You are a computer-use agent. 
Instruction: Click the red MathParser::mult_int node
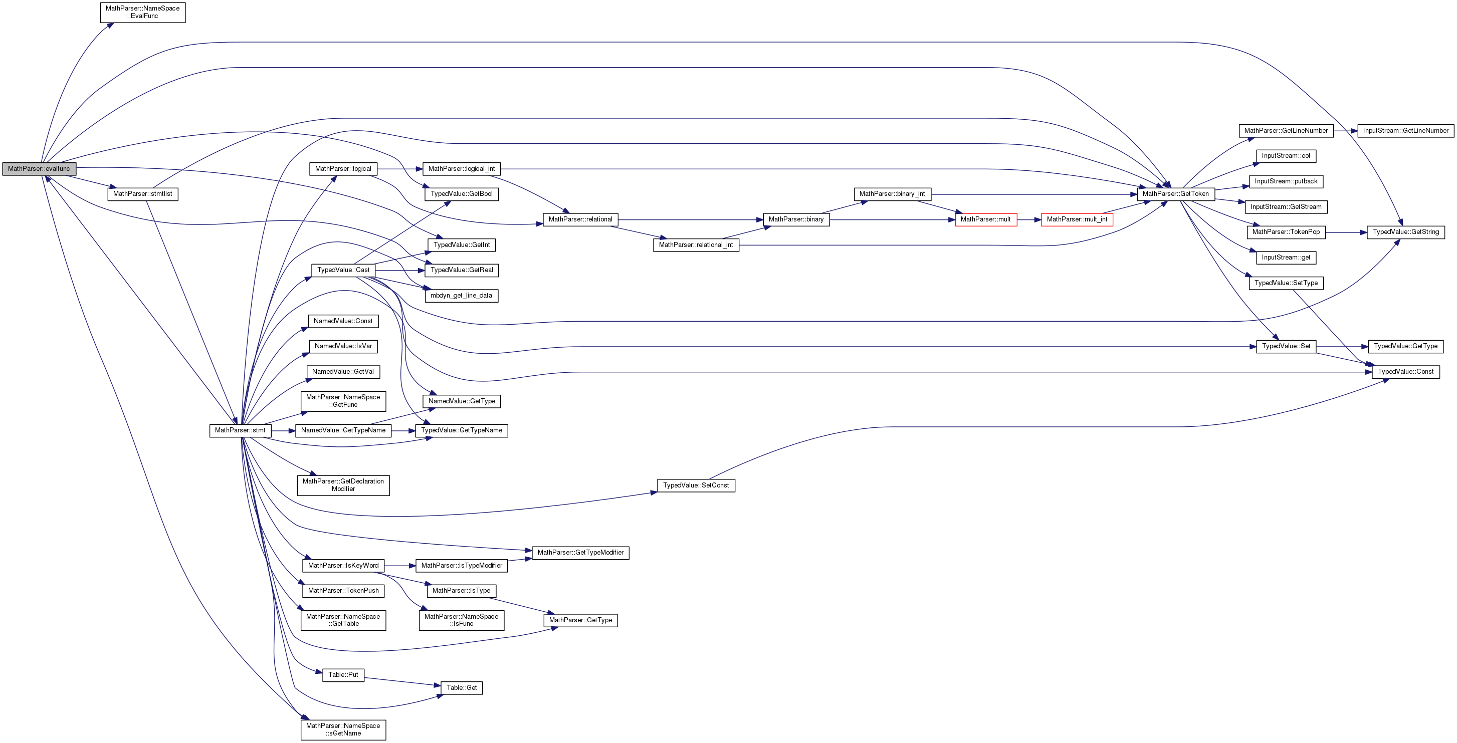click(1077, 219)
